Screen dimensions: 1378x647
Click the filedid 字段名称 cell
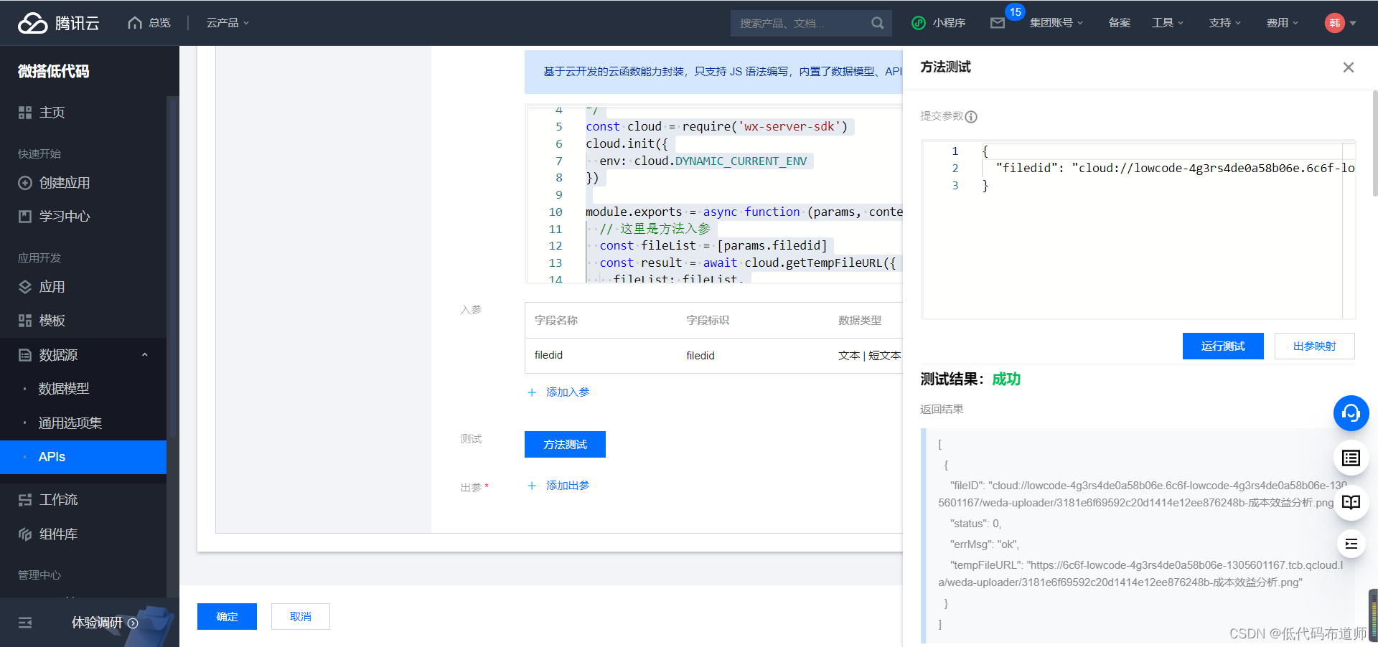548,355
